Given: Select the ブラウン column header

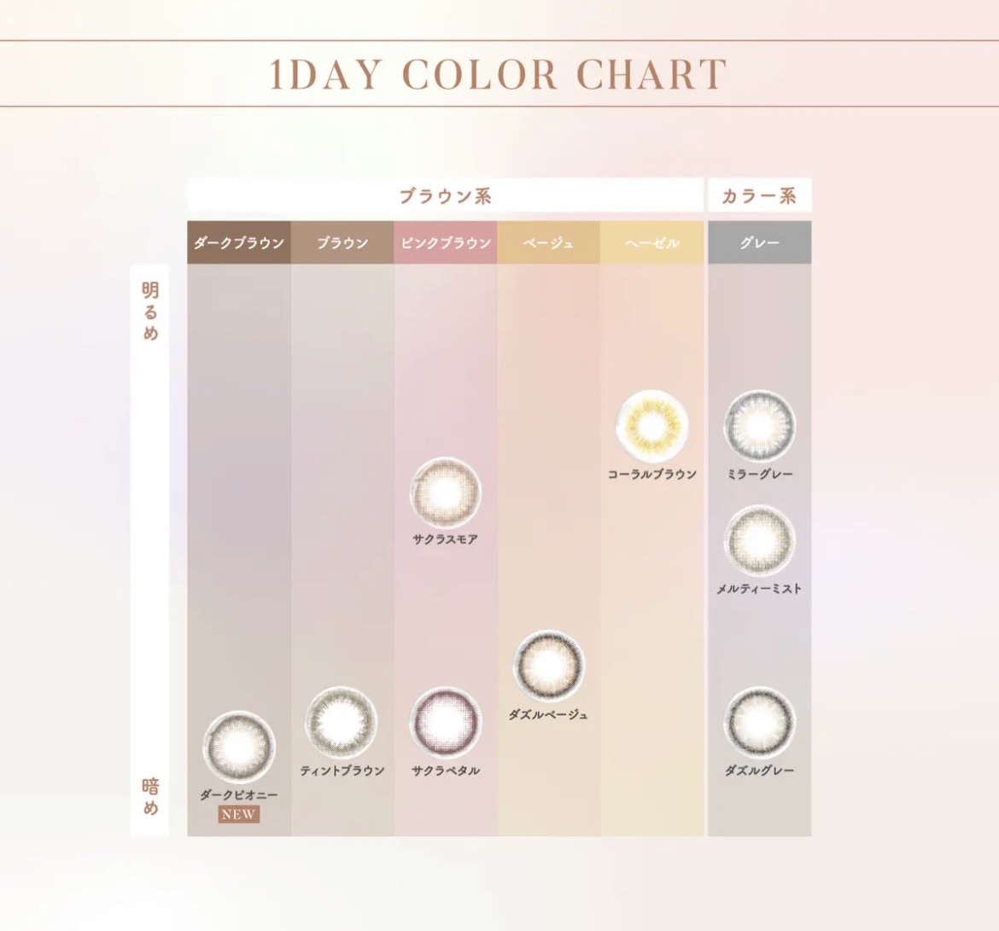Looking at the screenshot, I should tap(342, 243).
